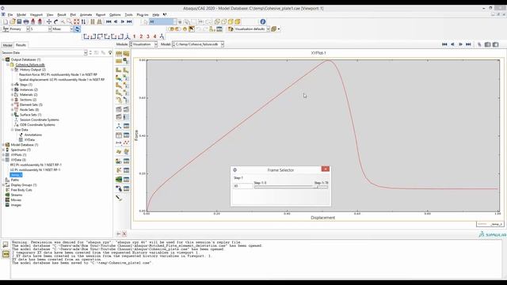The width and height of the screenshot is (507, 285).
Task: Step to next frame in main toolbar
Action: point(122,21)
